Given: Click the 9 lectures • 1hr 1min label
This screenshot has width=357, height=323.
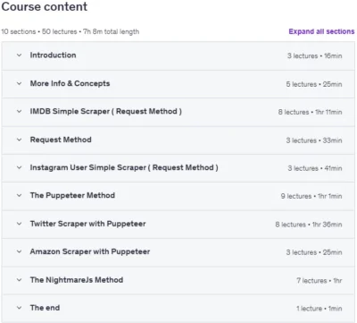Looking at the screenshot, I should pyautogui.click(x=311, y=196).
